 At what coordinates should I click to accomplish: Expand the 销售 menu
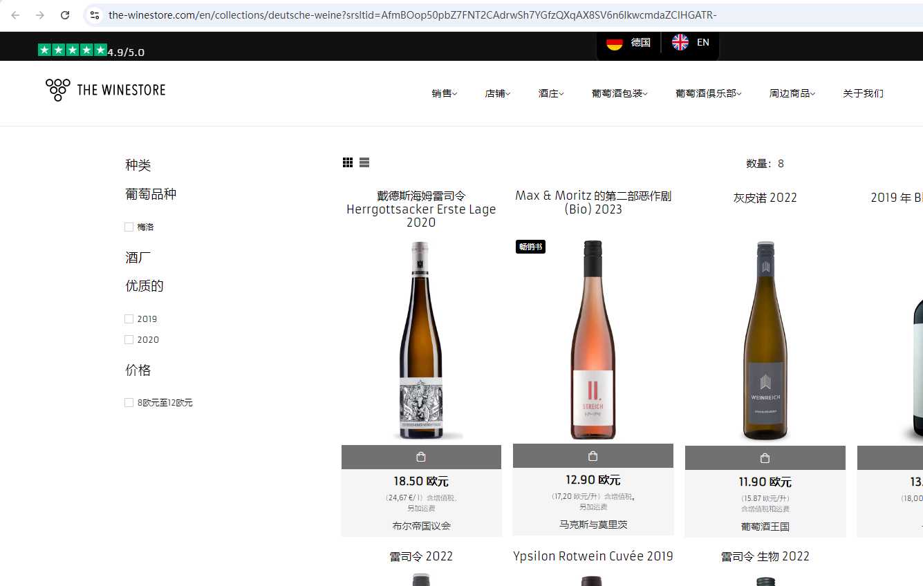click(445, 93)
